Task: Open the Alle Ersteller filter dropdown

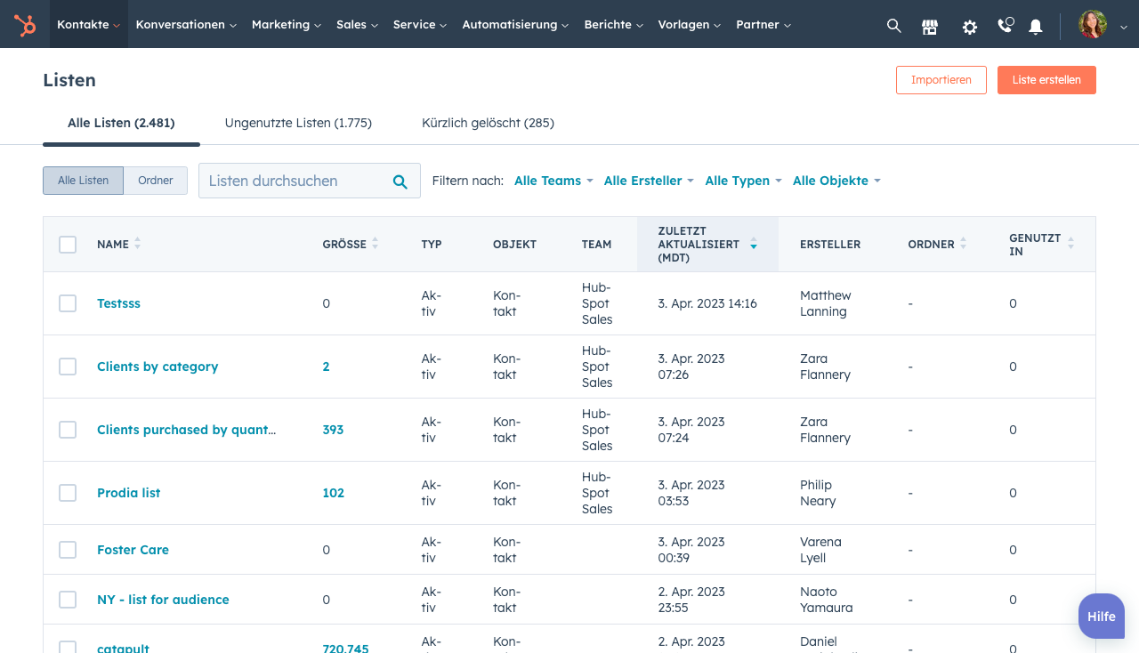Action: 648,181
